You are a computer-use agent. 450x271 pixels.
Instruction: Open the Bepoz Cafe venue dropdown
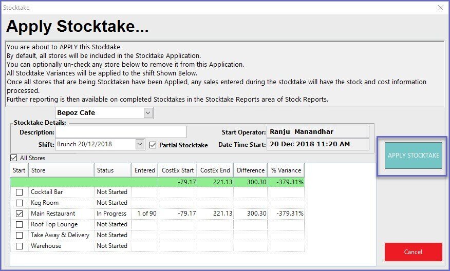click(x=148, y=113)
